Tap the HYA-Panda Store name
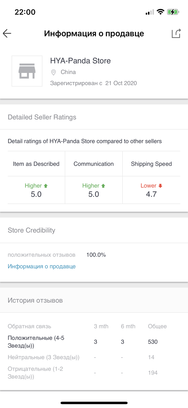This screenshot has width=188, height=408. [x=80, y=61]
